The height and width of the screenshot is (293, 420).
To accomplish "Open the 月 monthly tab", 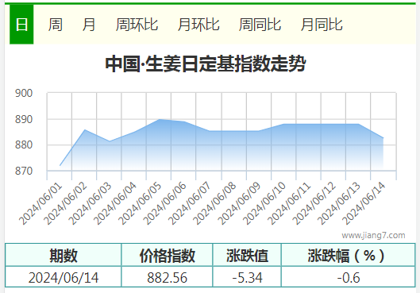I will click(89, 25).
